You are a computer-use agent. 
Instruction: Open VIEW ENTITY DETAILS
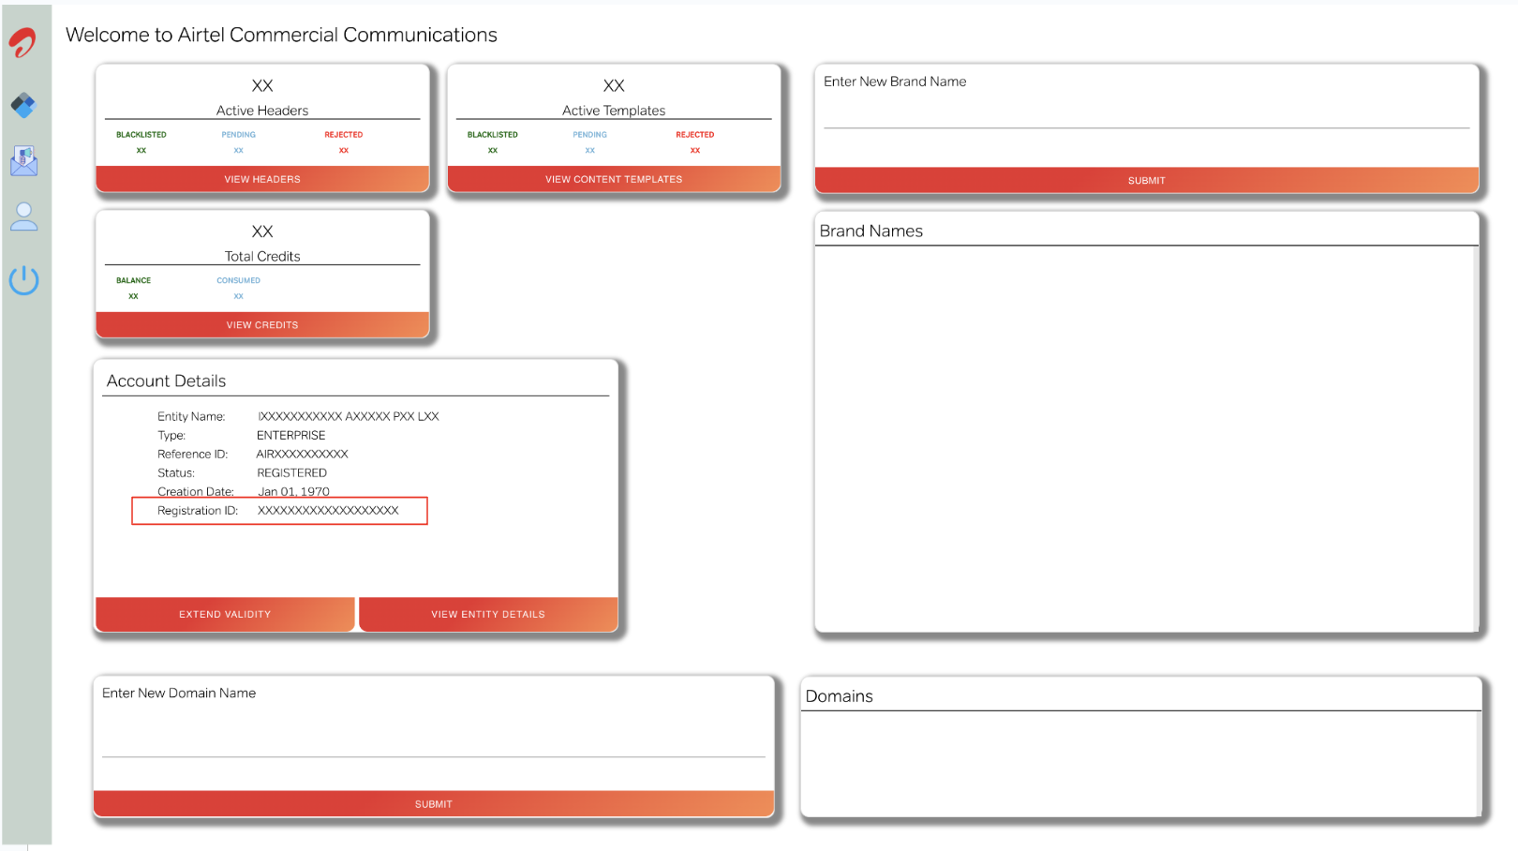tap(488, 614)
